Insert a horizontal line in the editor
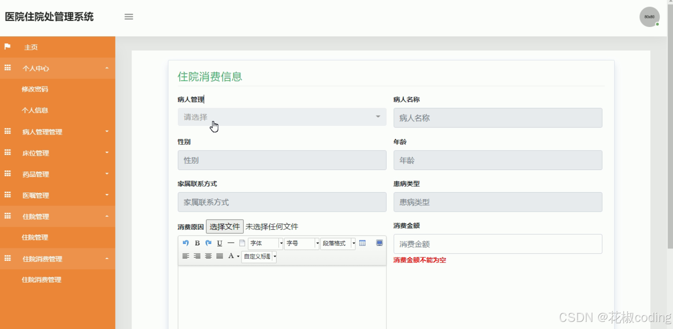 pyautogui.click(x=231, y=243)
